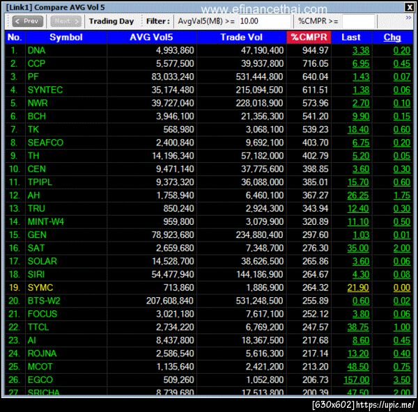Select the NWR symbol
Viewport: 418px width, 412px height.
coord(38,103)
